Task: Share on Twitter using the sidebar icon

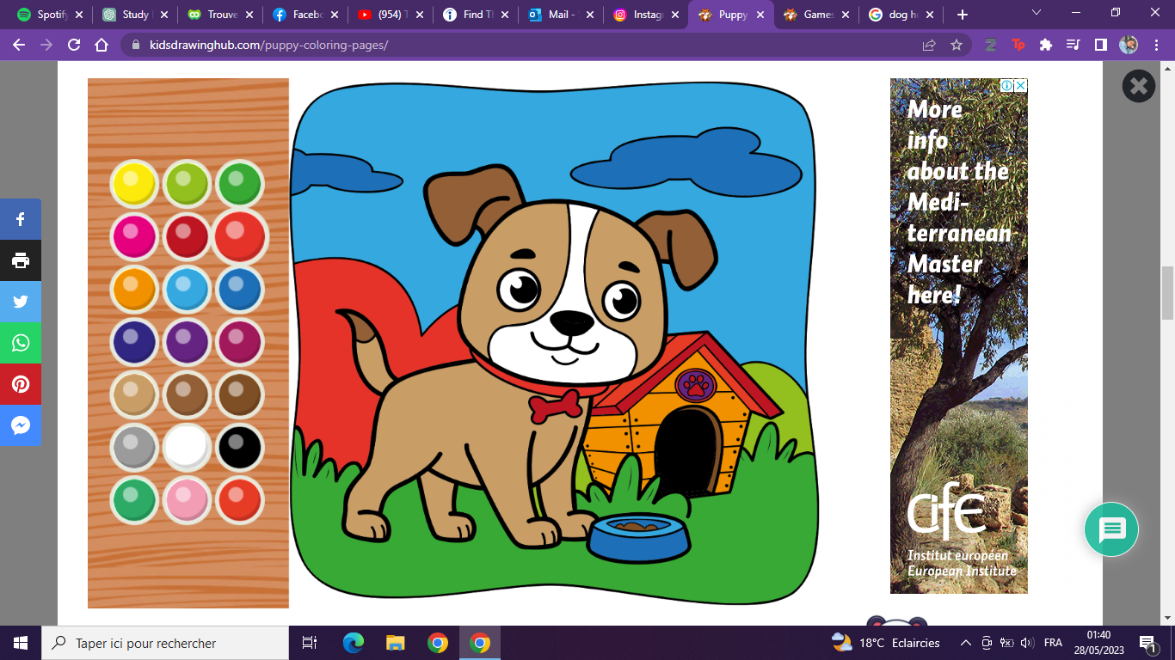Action: tap(21, 302)
